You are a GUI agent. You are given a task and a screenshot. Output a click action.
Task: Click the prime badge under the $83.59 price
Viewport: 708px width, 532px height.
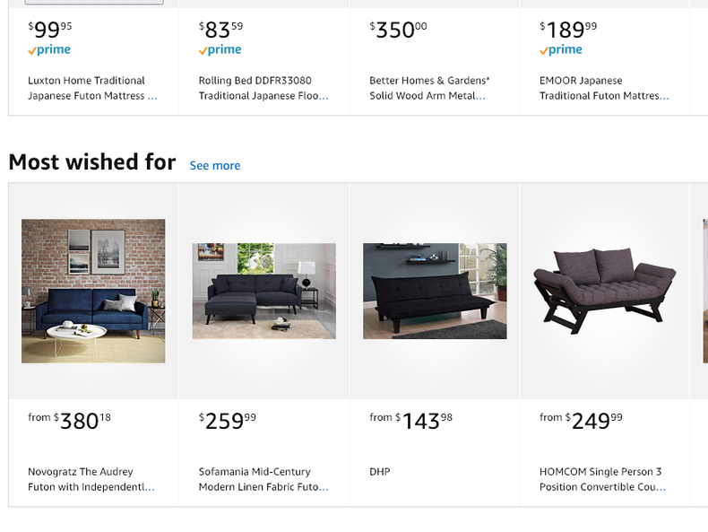220,50
